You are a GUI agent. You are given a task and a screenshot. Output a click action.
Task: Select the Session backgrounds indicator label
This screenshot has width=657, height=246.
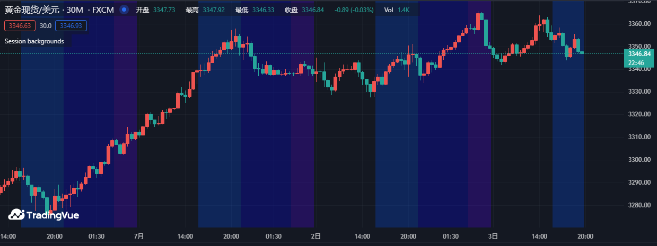tap(34, 41)
